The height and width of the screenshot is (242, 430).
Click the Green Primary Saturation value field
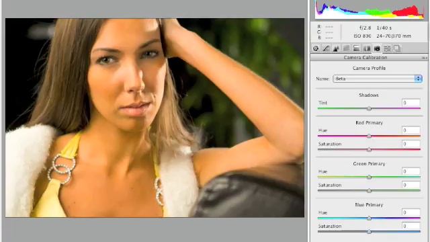(x=411, y=186)
